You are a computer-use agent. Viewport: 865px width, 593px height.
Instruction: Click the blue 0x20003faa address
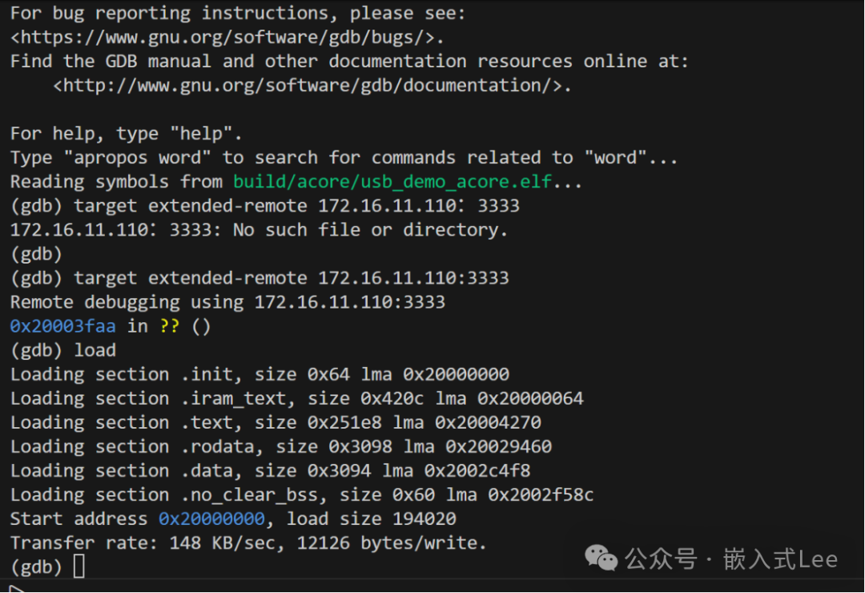(62, 326)
